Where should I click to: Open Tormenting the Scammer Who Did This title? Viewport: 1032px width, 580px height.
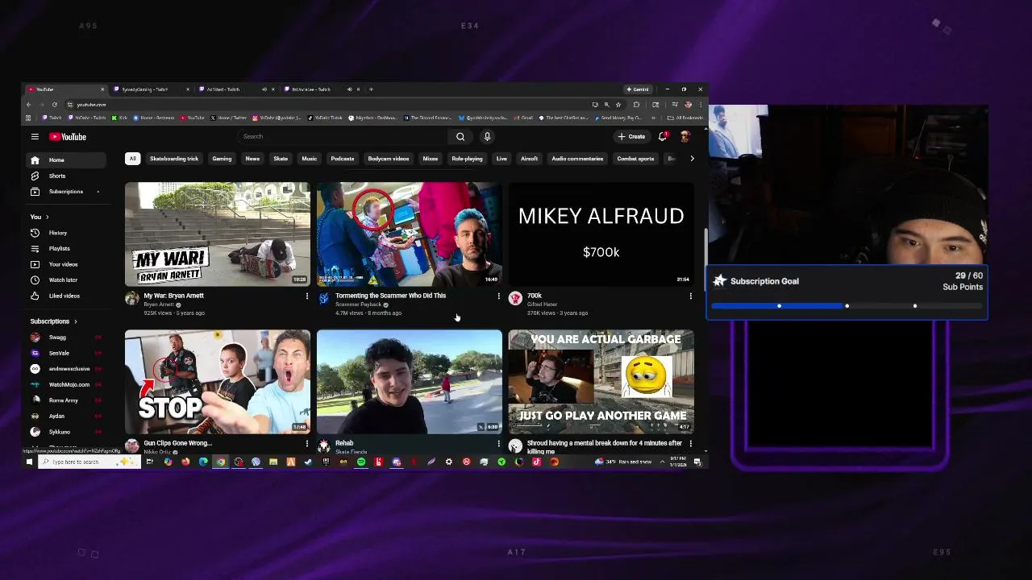tap(390, 296)
